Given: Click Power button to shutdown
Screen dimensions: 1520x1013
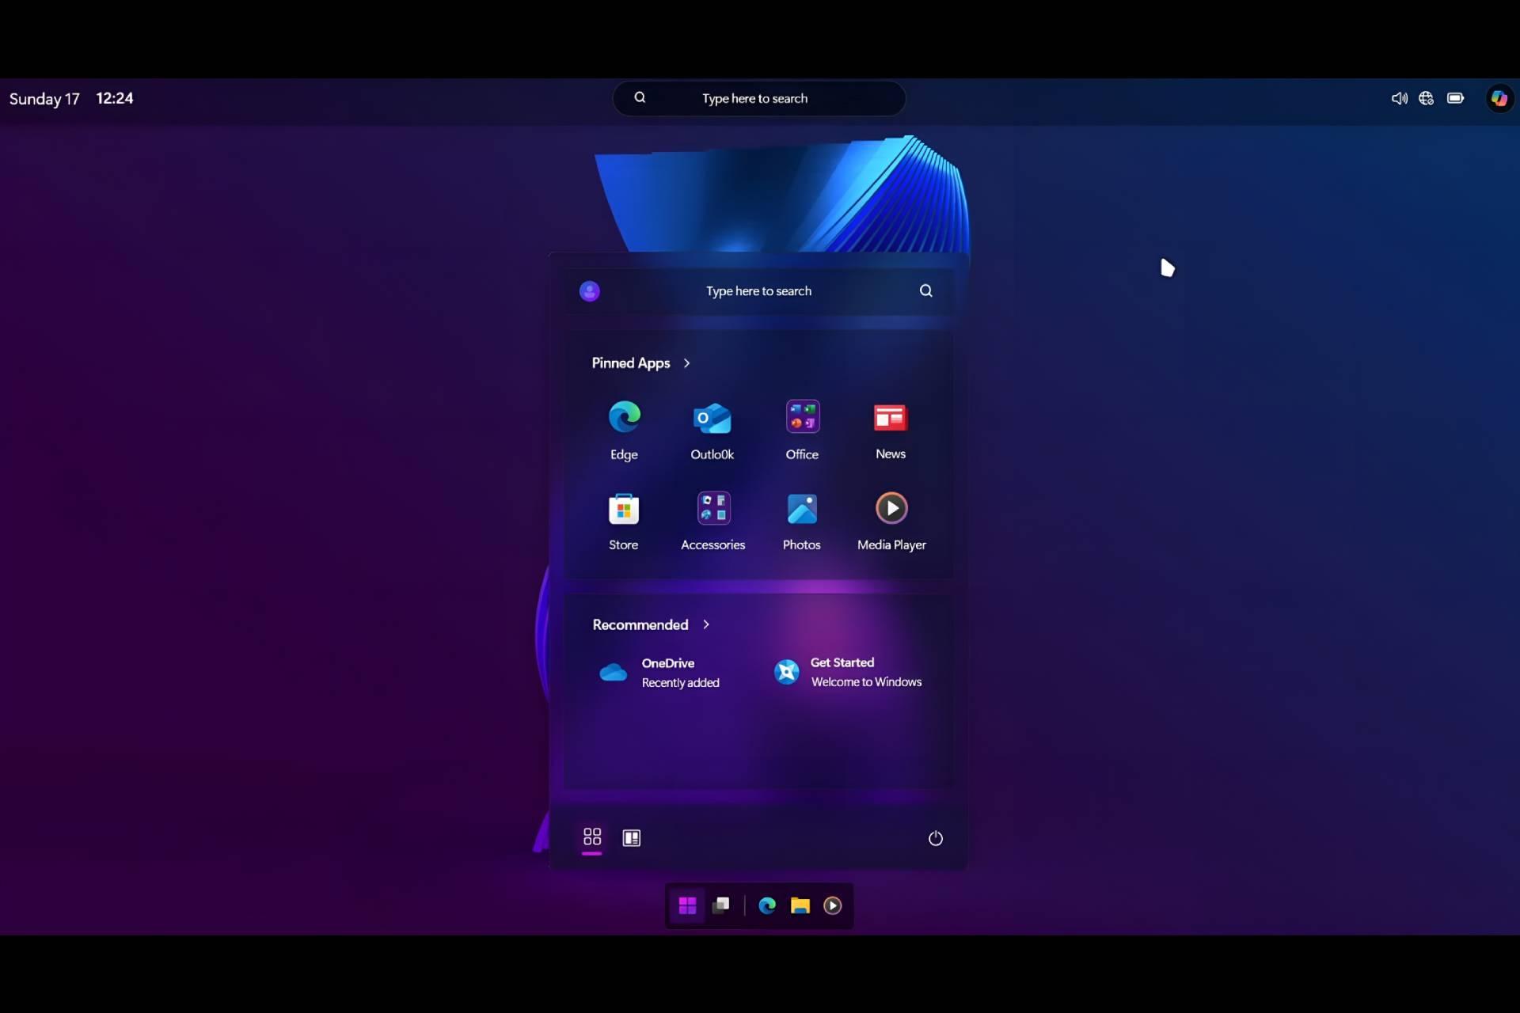Looking at the screenshot, I should (934, 838).
